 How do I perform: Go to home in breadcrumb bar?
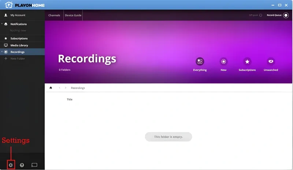(x=51, y=88)
